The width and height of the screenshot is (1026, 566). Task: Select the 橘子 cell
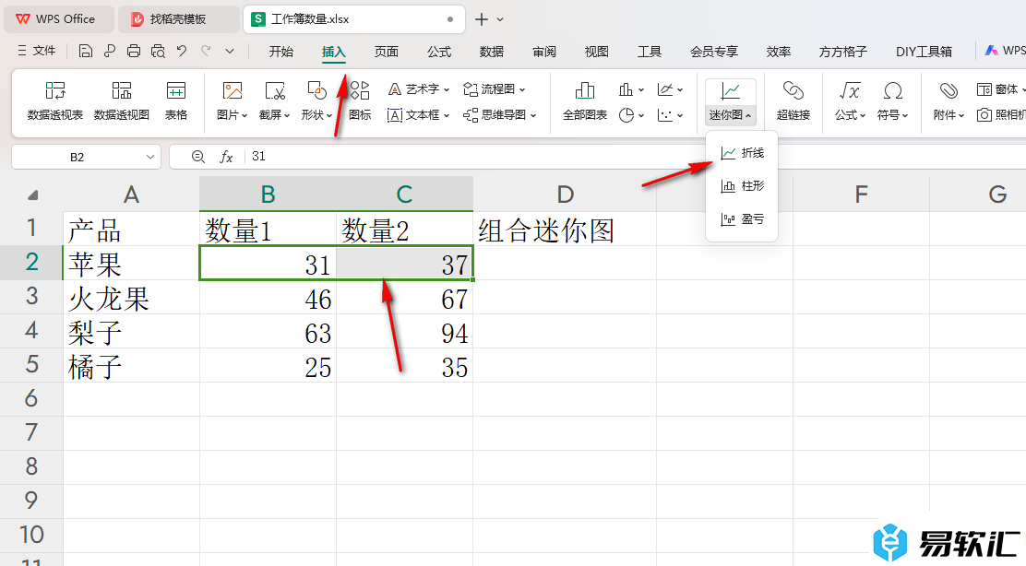point(131,365)
